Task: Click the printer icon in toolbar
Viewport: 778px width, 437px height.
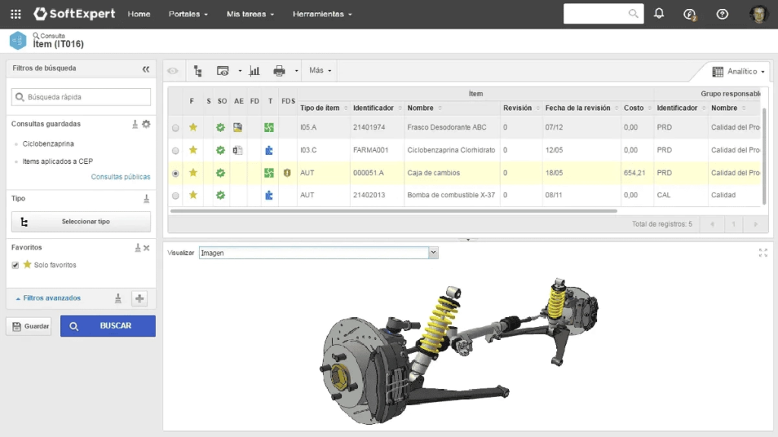Action: 279,71
